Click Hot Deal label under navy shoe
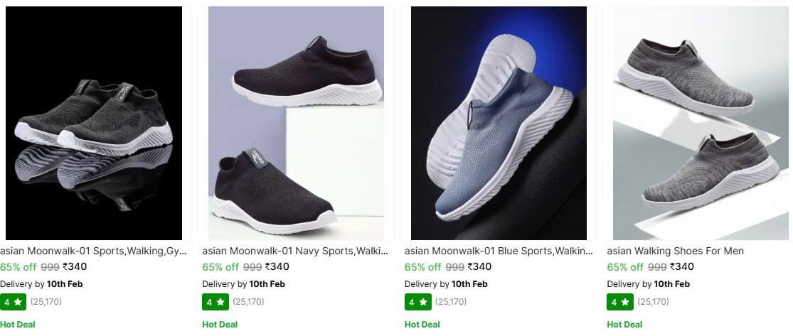The height and width of the screenshot is (336, 793). click(x=220, y=325)
